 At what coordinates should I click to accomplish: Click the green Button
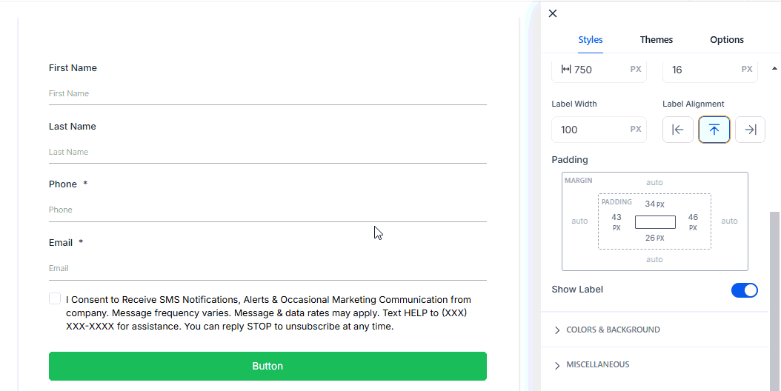pyautogui.click(x=267, y=366)
